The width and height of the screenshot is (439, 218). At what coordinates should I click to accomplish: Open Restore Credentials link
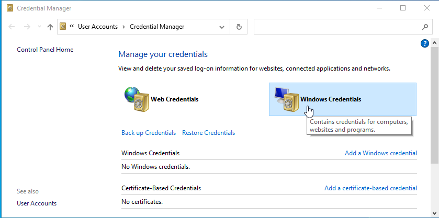point(208,133)
